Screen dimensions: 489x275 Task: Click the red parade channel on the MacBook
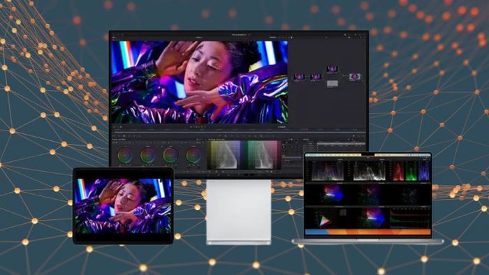(399, 171)
